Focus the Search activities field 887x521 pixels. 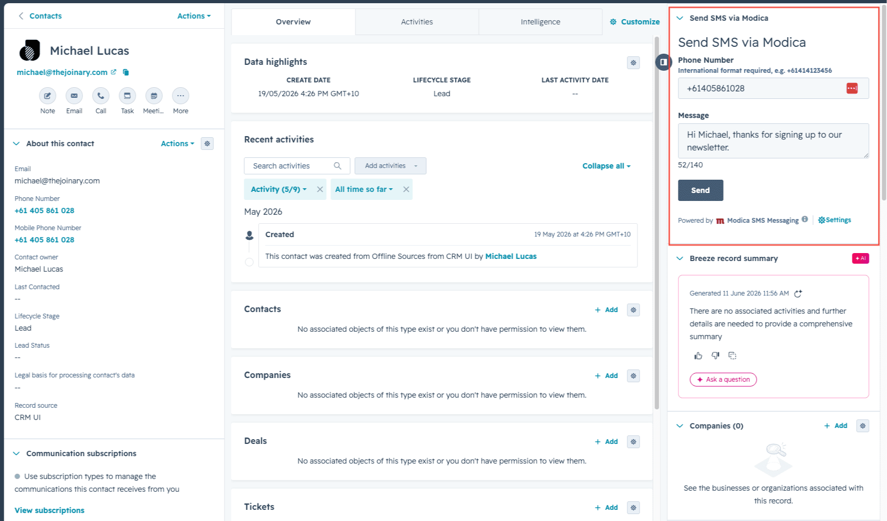tap(297, 166)
